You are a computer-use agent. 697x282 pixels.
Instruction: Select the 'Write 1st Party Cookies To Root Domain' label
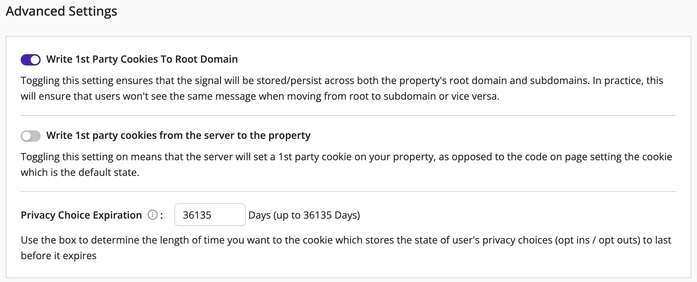(142, 59)
